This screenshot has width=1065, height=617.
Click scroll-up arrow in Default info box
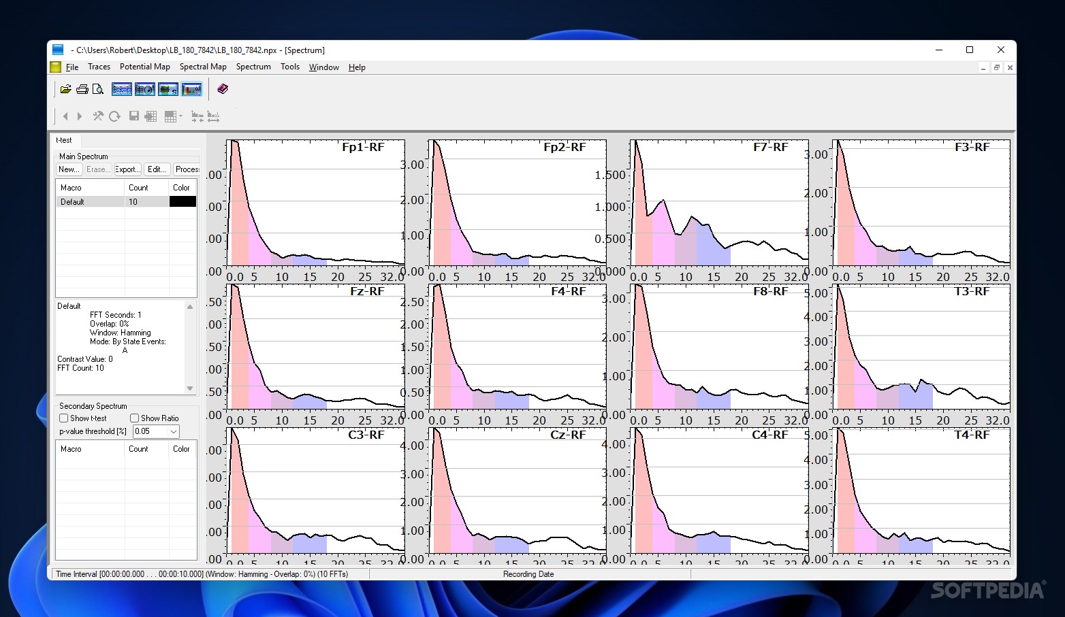(x=190, y=307)
